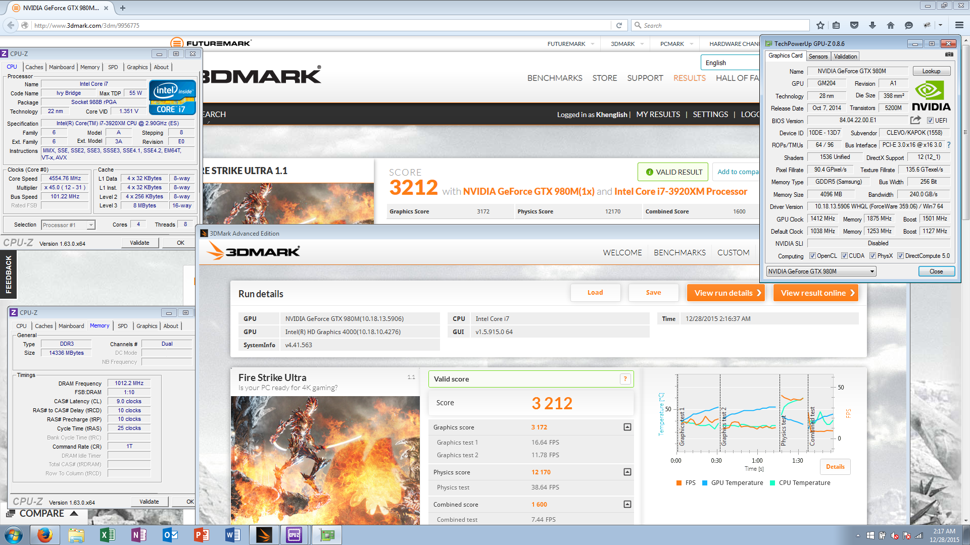Launch OneNote from the taskbar

139,535
